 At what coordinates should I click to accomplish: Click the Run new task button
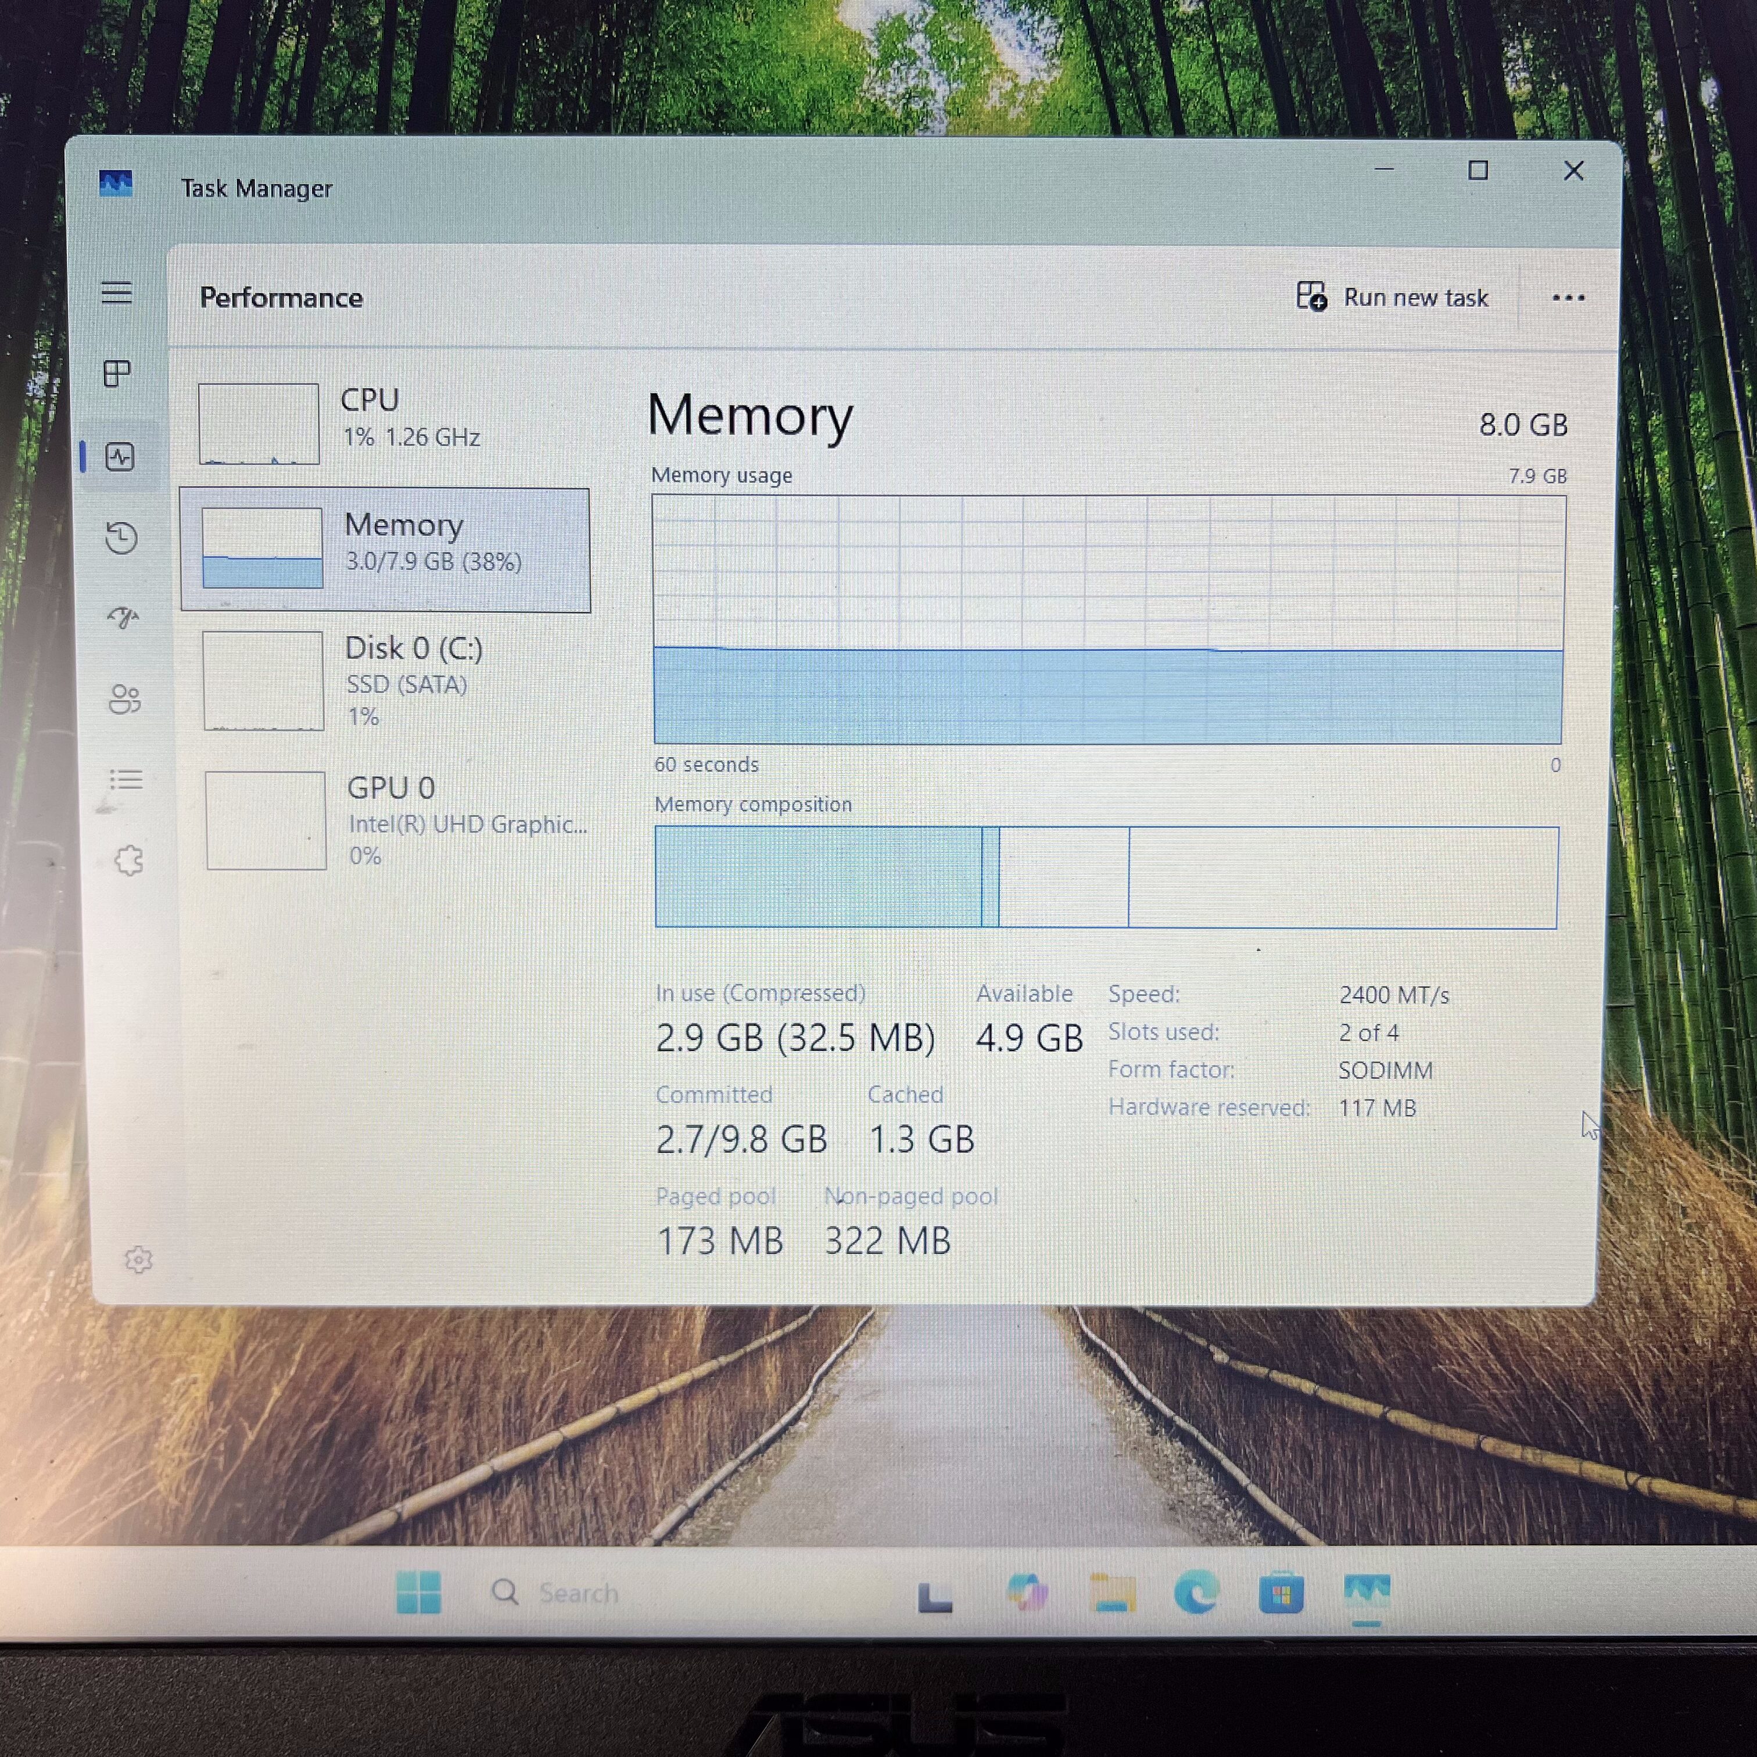point(1392,297)
